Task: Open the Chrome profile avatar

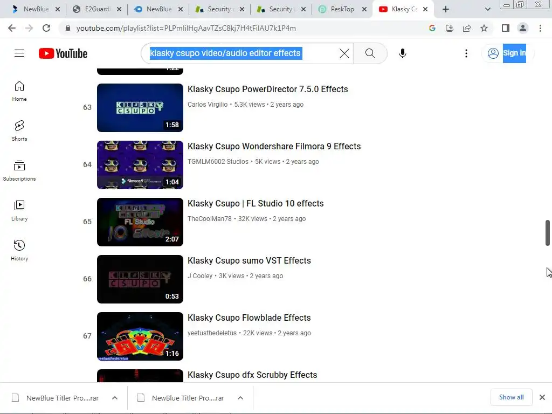Action: [x=523, y=28]
